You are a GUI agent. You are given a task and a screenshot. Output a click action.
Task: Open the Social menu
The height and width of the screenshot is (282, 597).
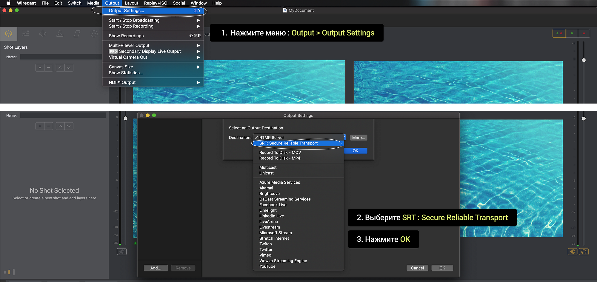click(179, 3)
